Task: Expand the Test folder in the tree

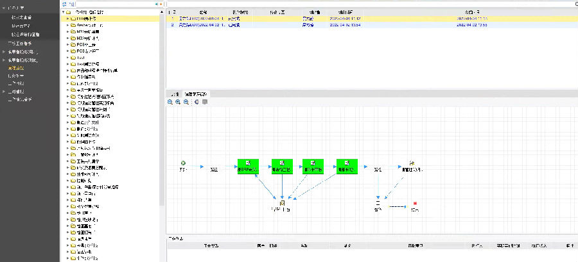Action: click(x=67, y=57)
